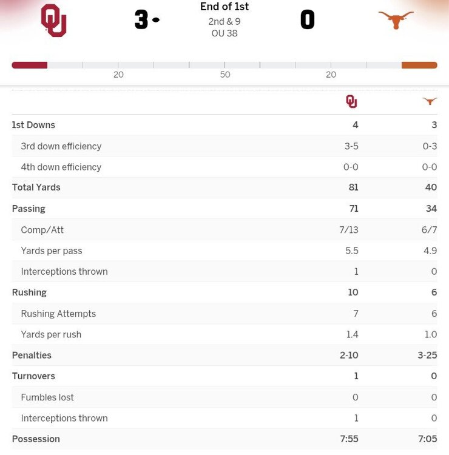
Task: Click the crimson Oklahoma end zone
Action: click(29, 65)
